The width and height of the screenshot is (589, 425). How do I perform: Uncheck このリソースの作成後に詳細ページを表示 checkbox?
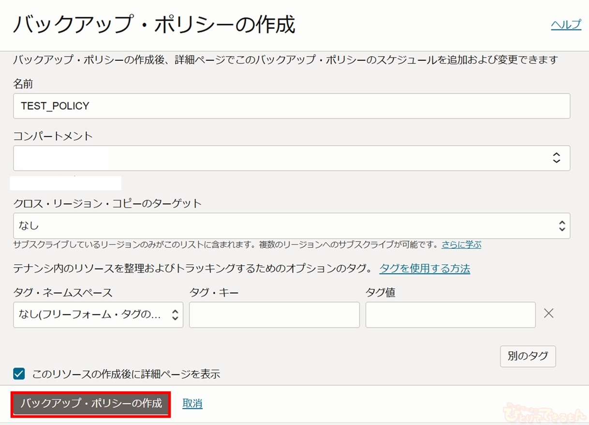(19, 374)
